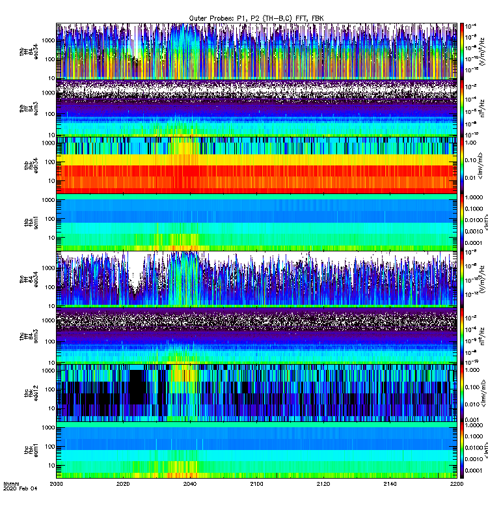The image size is (488, 521).
Task: Click the color bar beside thb eac34 spectrogram
Action: [x=462, y=51]
